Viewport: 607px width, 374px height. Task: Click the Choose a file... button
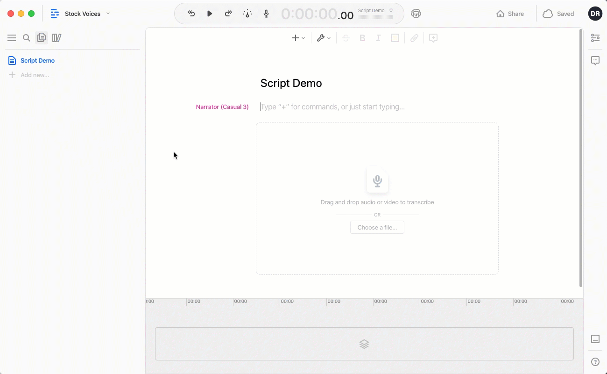click(x=377, y=228)
